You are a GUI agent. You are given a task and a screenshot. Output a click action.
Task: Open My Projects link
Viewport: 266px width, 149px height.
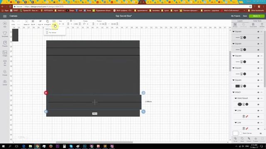coord(236,16)
